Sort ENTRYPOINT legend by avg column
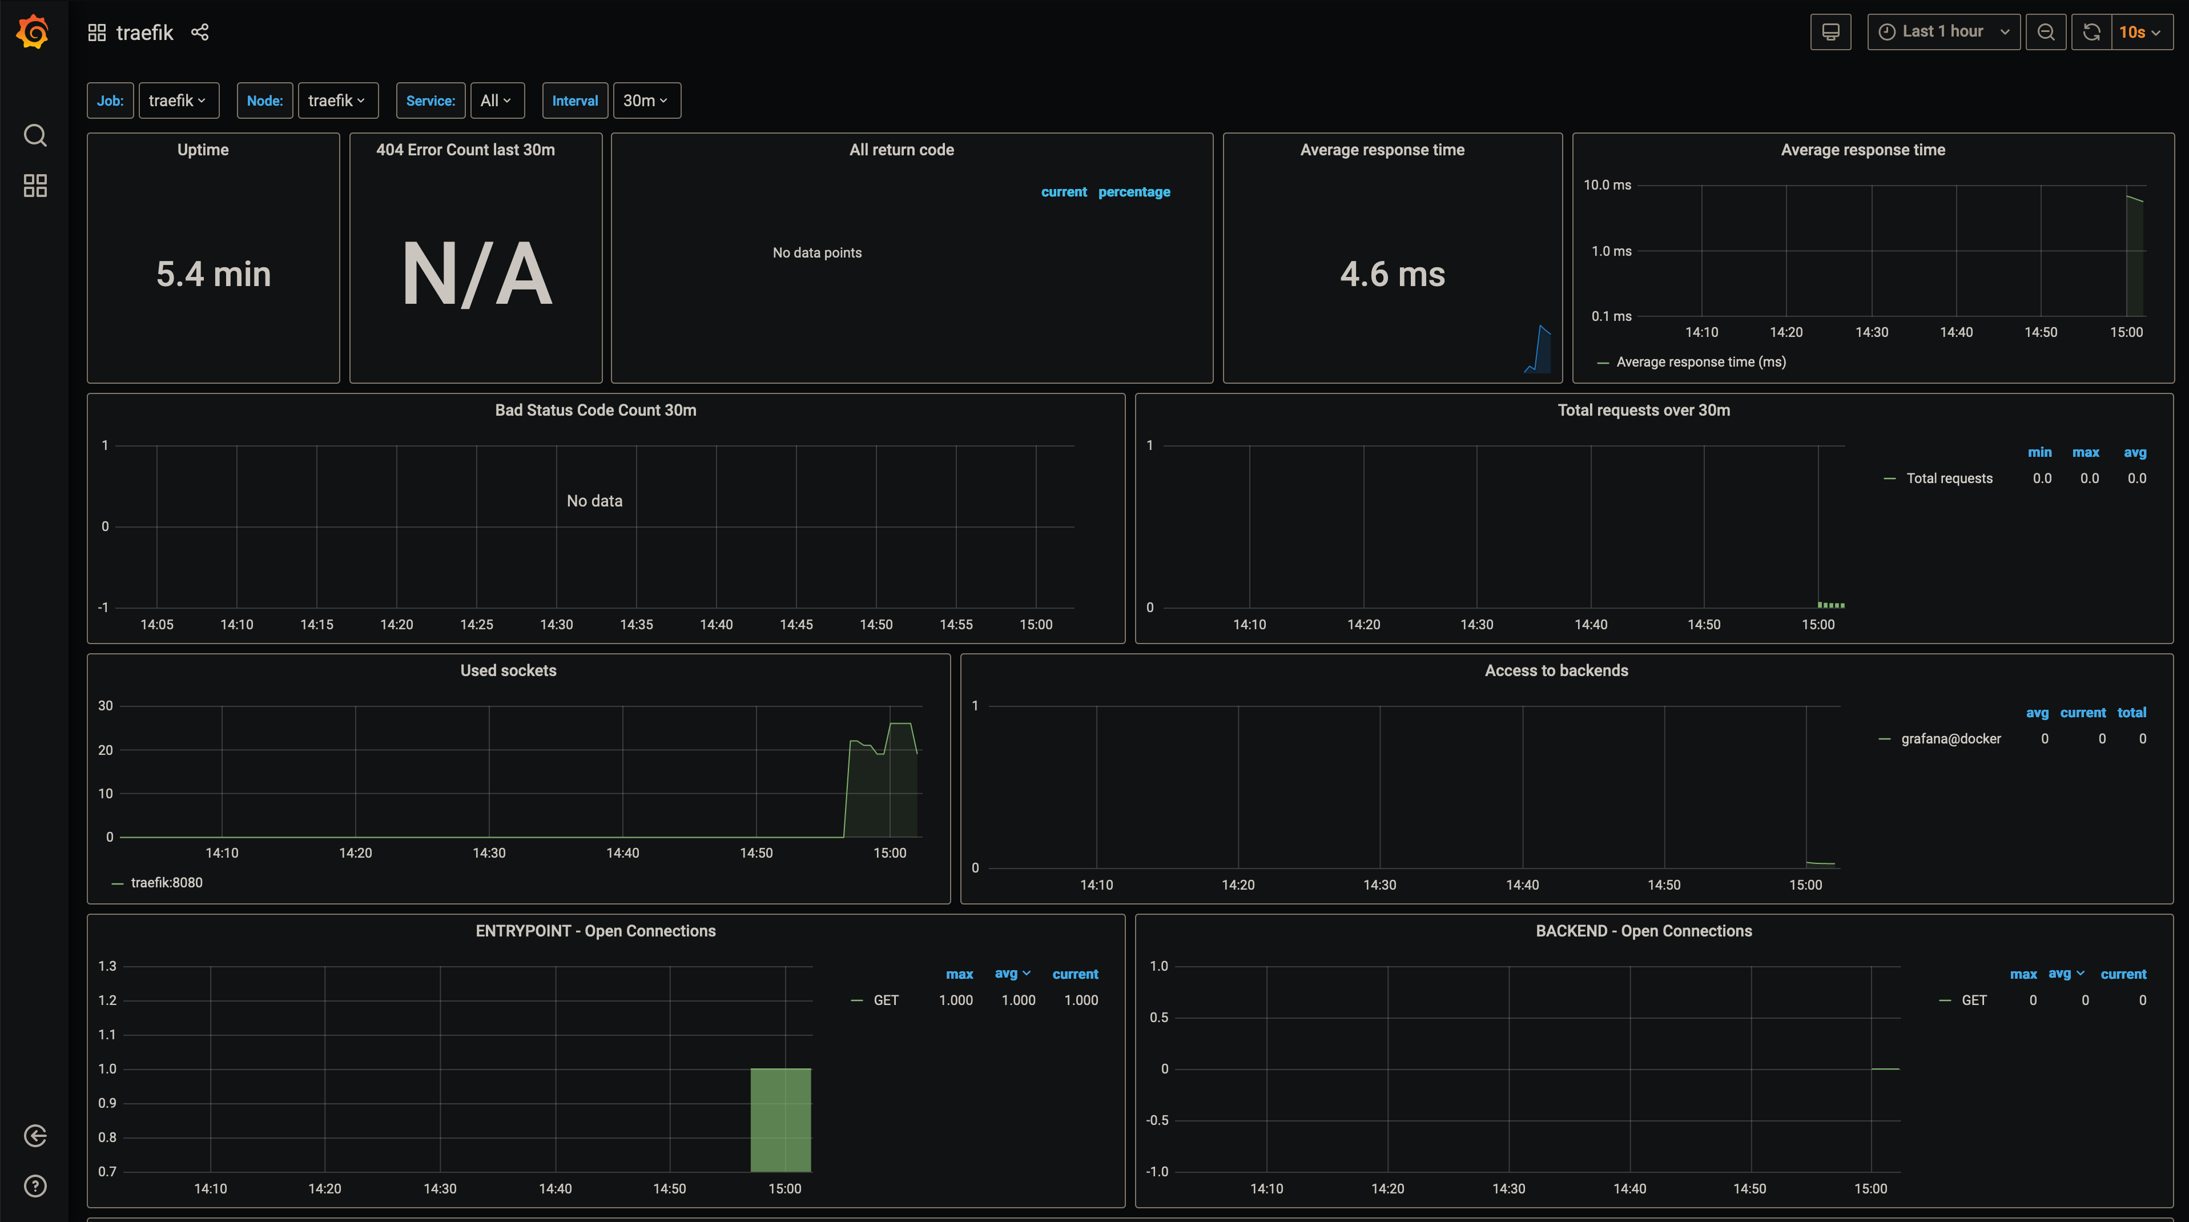Viewport: 2189px width, 1222px height. click(1012, 974)
